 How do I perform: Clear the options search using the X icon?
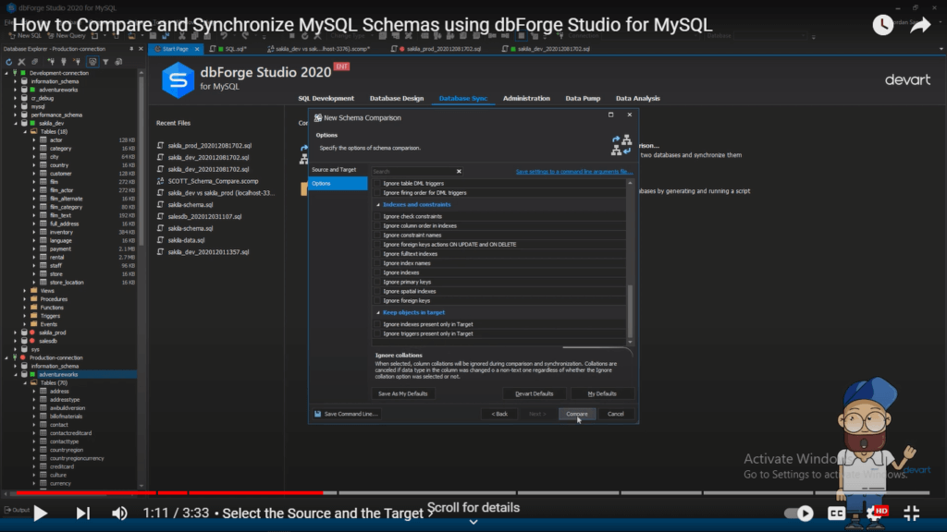click(459, 172)
